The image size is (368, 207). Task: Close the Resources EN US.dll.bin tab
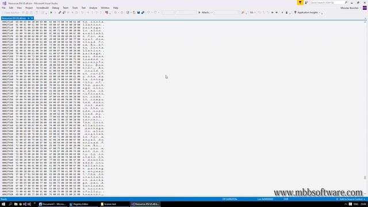tap(32, 18)
